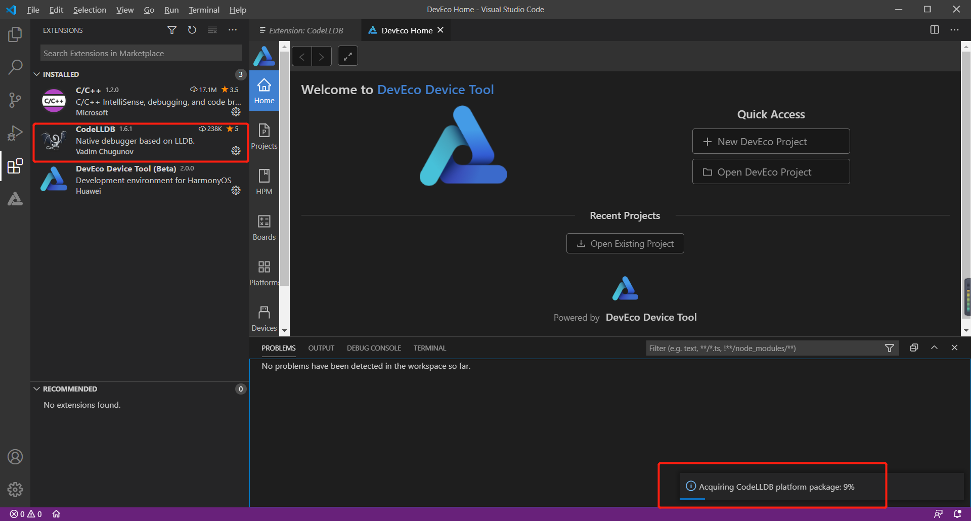Viewport: 971px width, 521px height.
Task: Select the CodeLLDB extension entry
Action: pos(140,141)
